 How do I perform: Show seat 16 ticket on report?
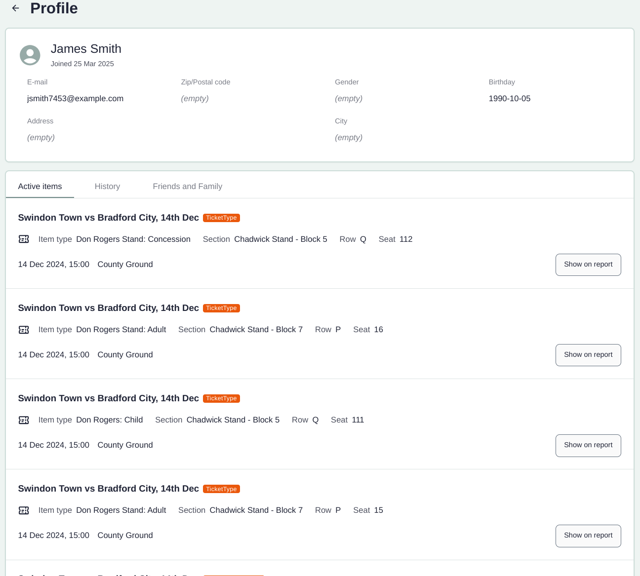pyautogui.click(x=588, y=355)
